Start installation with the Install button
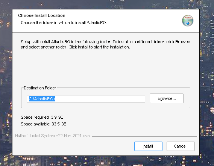The width and height of the screenshot is (214, 166). (148, 146)
